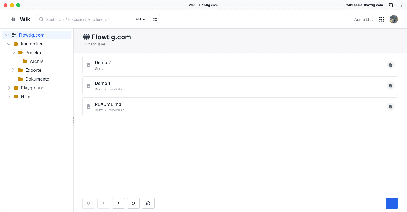
Task: Click the Exporte folder icon
Action: (x=20, y=70)
